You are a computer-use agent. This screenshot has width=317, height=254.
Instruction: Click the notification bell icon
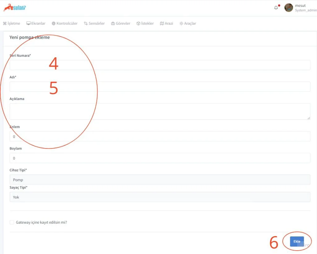276,8
